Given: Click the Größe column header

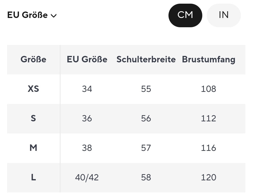Looking at the screenshot, I should [33, 60].
